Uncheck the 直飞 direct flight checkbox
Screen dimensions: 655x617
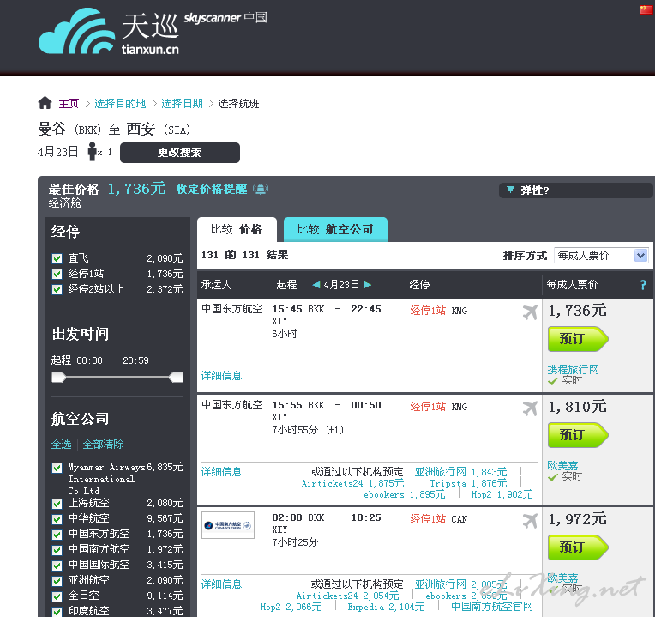click(x=57, y=259)
